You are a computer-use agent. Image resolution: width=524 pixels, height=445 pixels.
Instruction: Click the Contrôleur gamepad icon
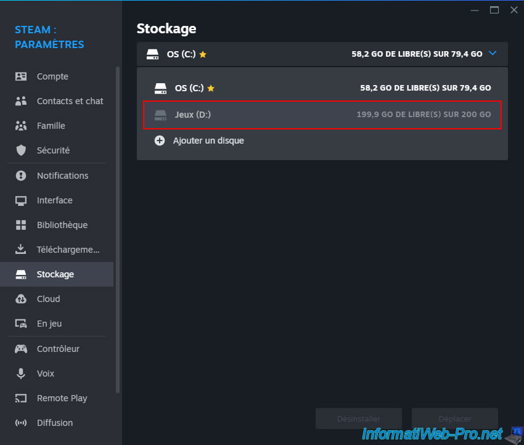pyautogui.click(x=21, y=349)
